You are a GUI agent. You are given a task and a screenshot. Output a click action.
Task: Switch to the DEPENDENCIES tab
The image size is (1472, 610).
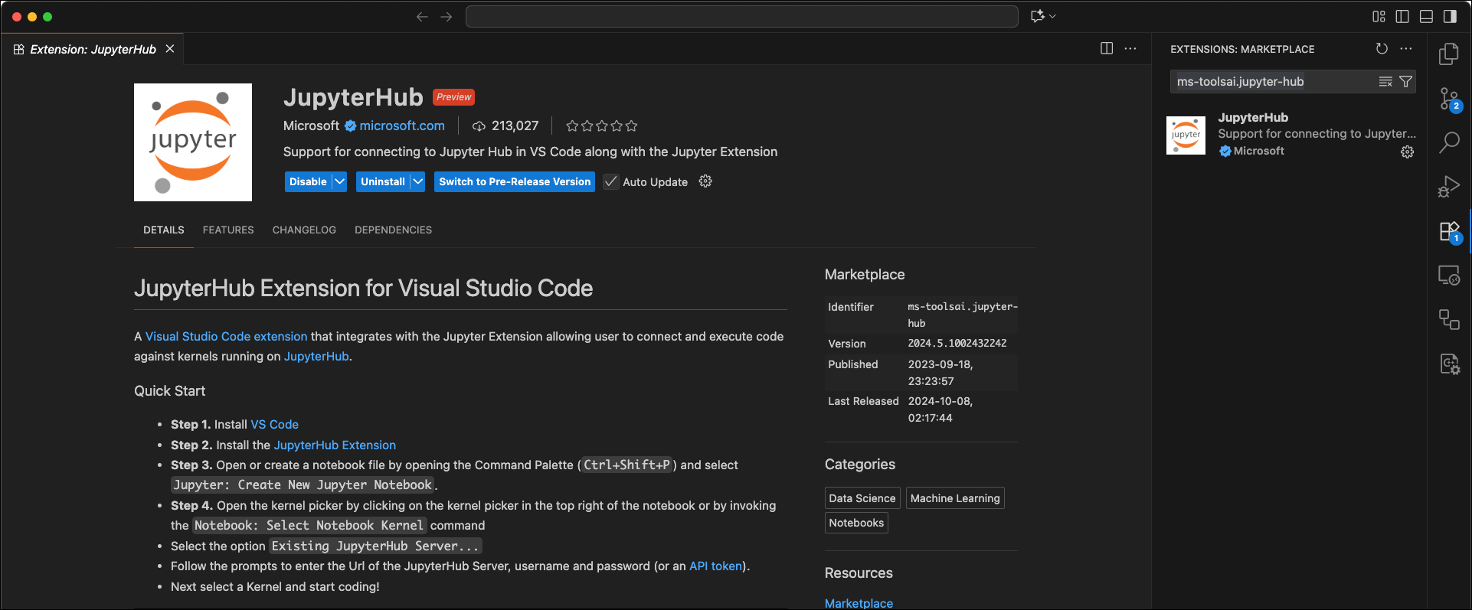coord(393,230)
